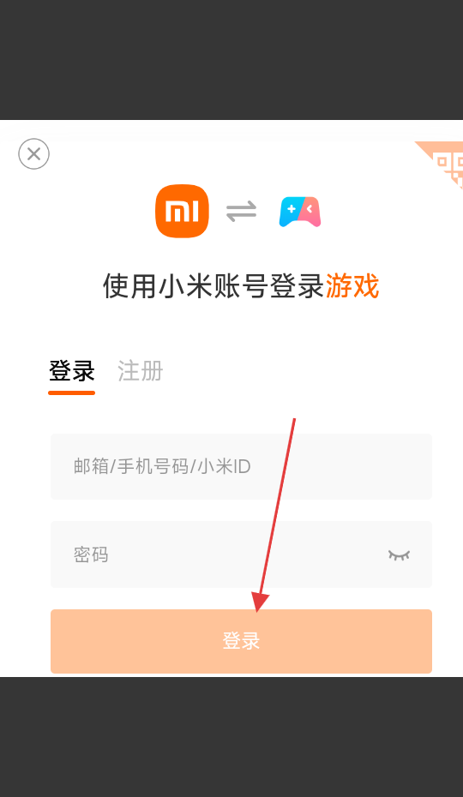Click orange underline beneath 登录 tab
463x797 pixels.
click(72, 393)
